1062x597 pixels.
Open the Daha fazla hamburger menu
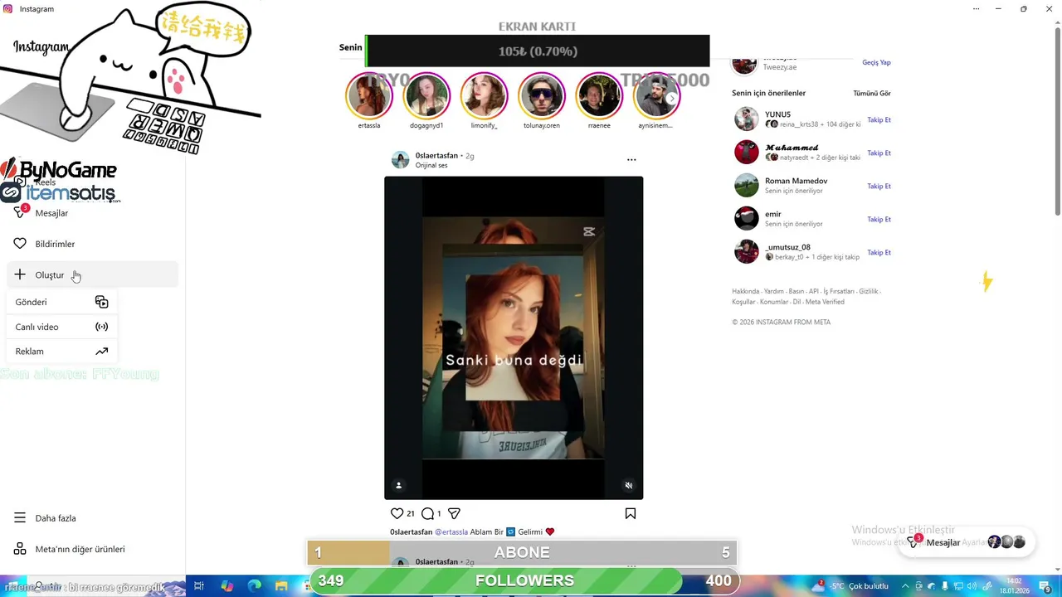tap(20, 518)
